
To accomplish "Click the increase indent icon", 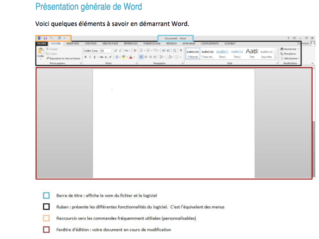I will coord(168,50).
